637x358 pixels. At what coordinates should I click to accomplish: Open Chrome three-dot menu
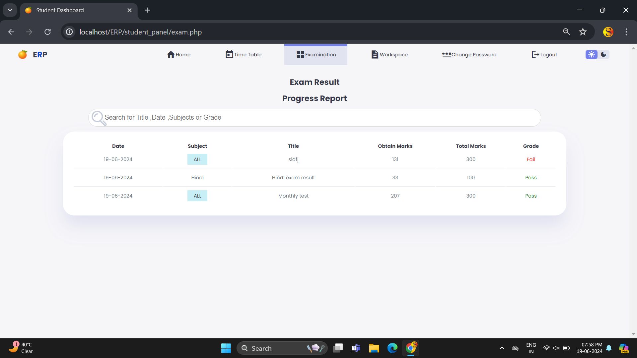626,32
